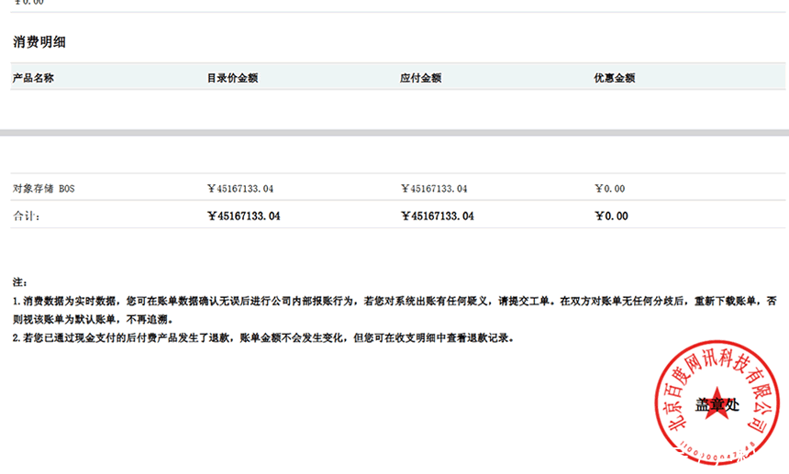The image size is (789, 474).
Task: Select the bold total catalog price amount
Action: point(244,216)
